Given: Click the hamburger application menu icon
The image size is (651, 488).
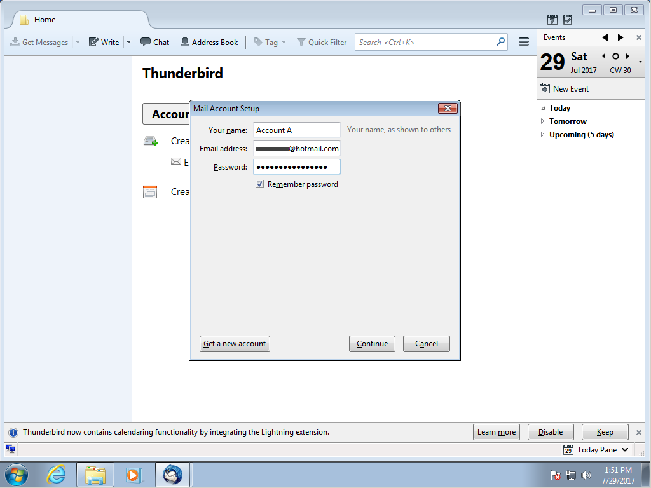Looking at the screenshot, I should [x=524, y=42].
